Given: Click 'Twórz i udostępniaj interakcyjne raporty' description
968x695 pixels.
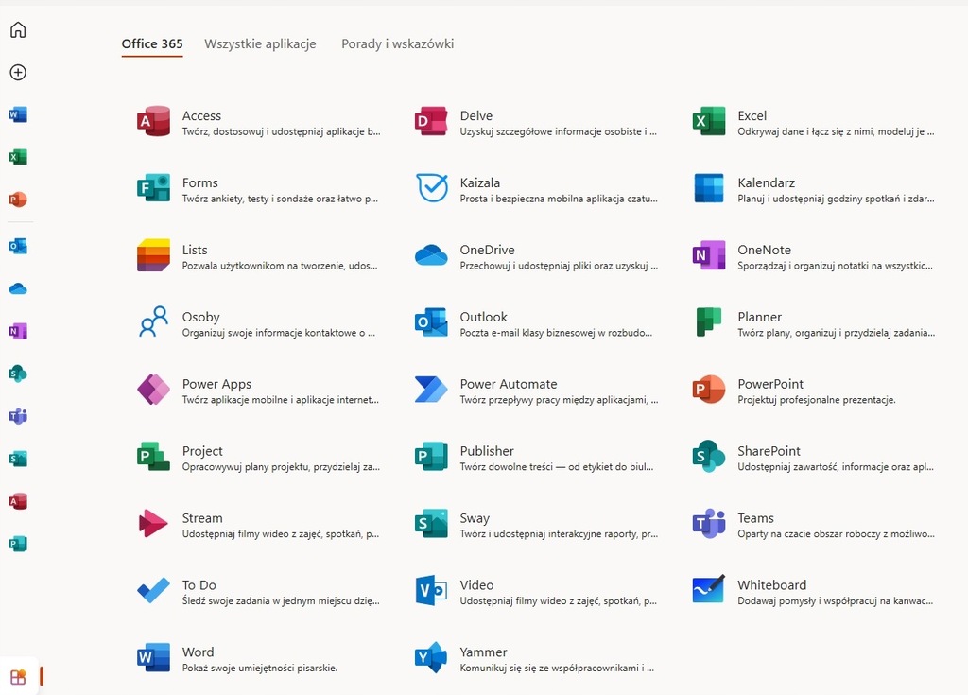Looking at the screenshot, I should click(559, 533).
